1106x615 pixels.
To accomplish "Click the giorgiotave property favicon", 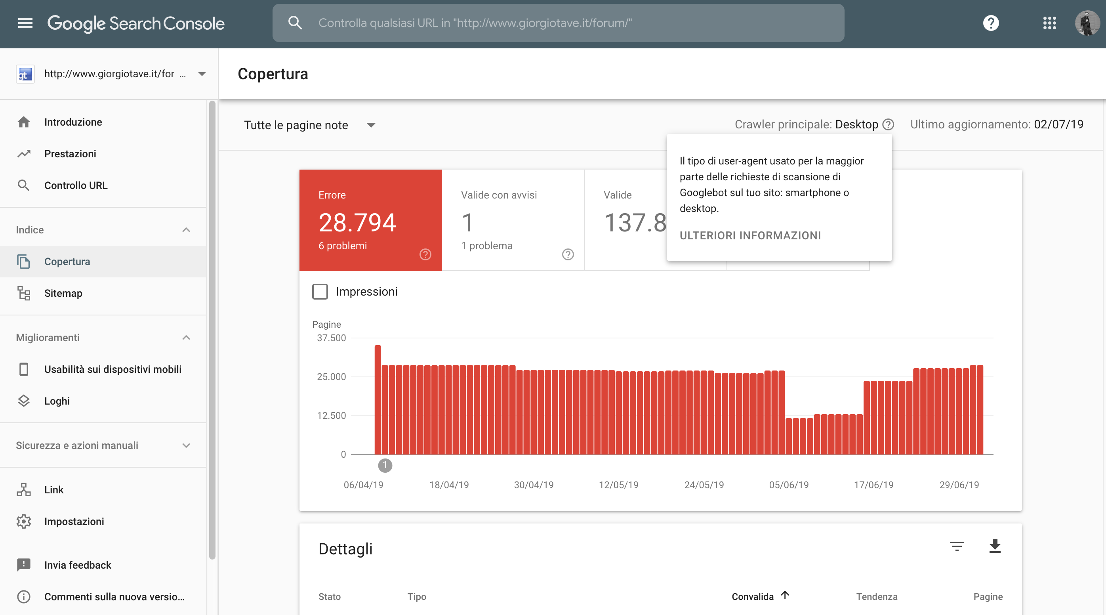I will point(25,74).
